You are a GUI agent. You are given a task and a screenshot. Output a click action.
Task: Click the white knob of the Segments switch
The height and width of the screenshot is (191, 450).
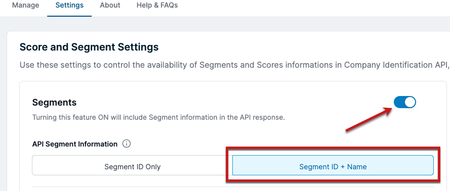pyautogui.click(x=410, y=102)
